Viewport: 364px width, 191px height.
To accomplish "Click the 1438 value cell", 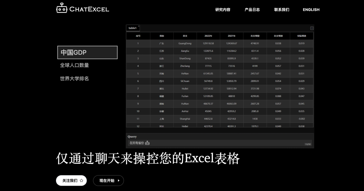I will pos(255,119).
